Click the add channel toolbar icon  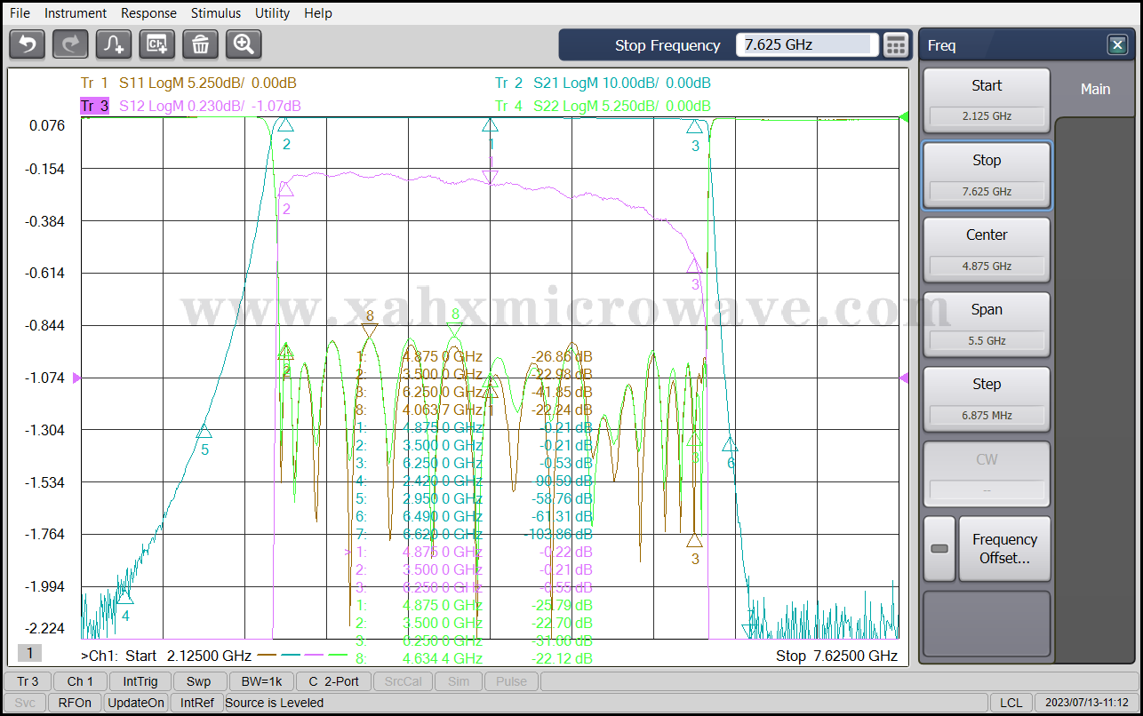pos(157,44)
